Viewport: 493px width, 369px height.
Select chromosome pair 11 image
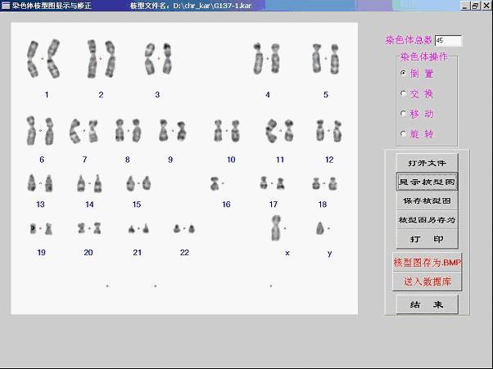[280, 130]
